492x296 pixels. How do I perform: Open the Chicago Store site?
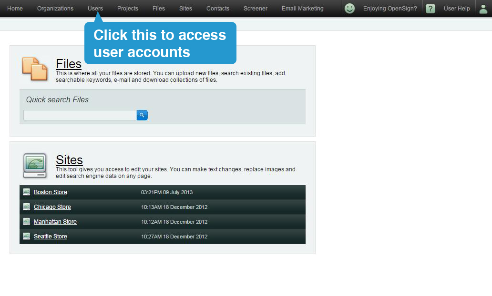[x=52, y=207]
